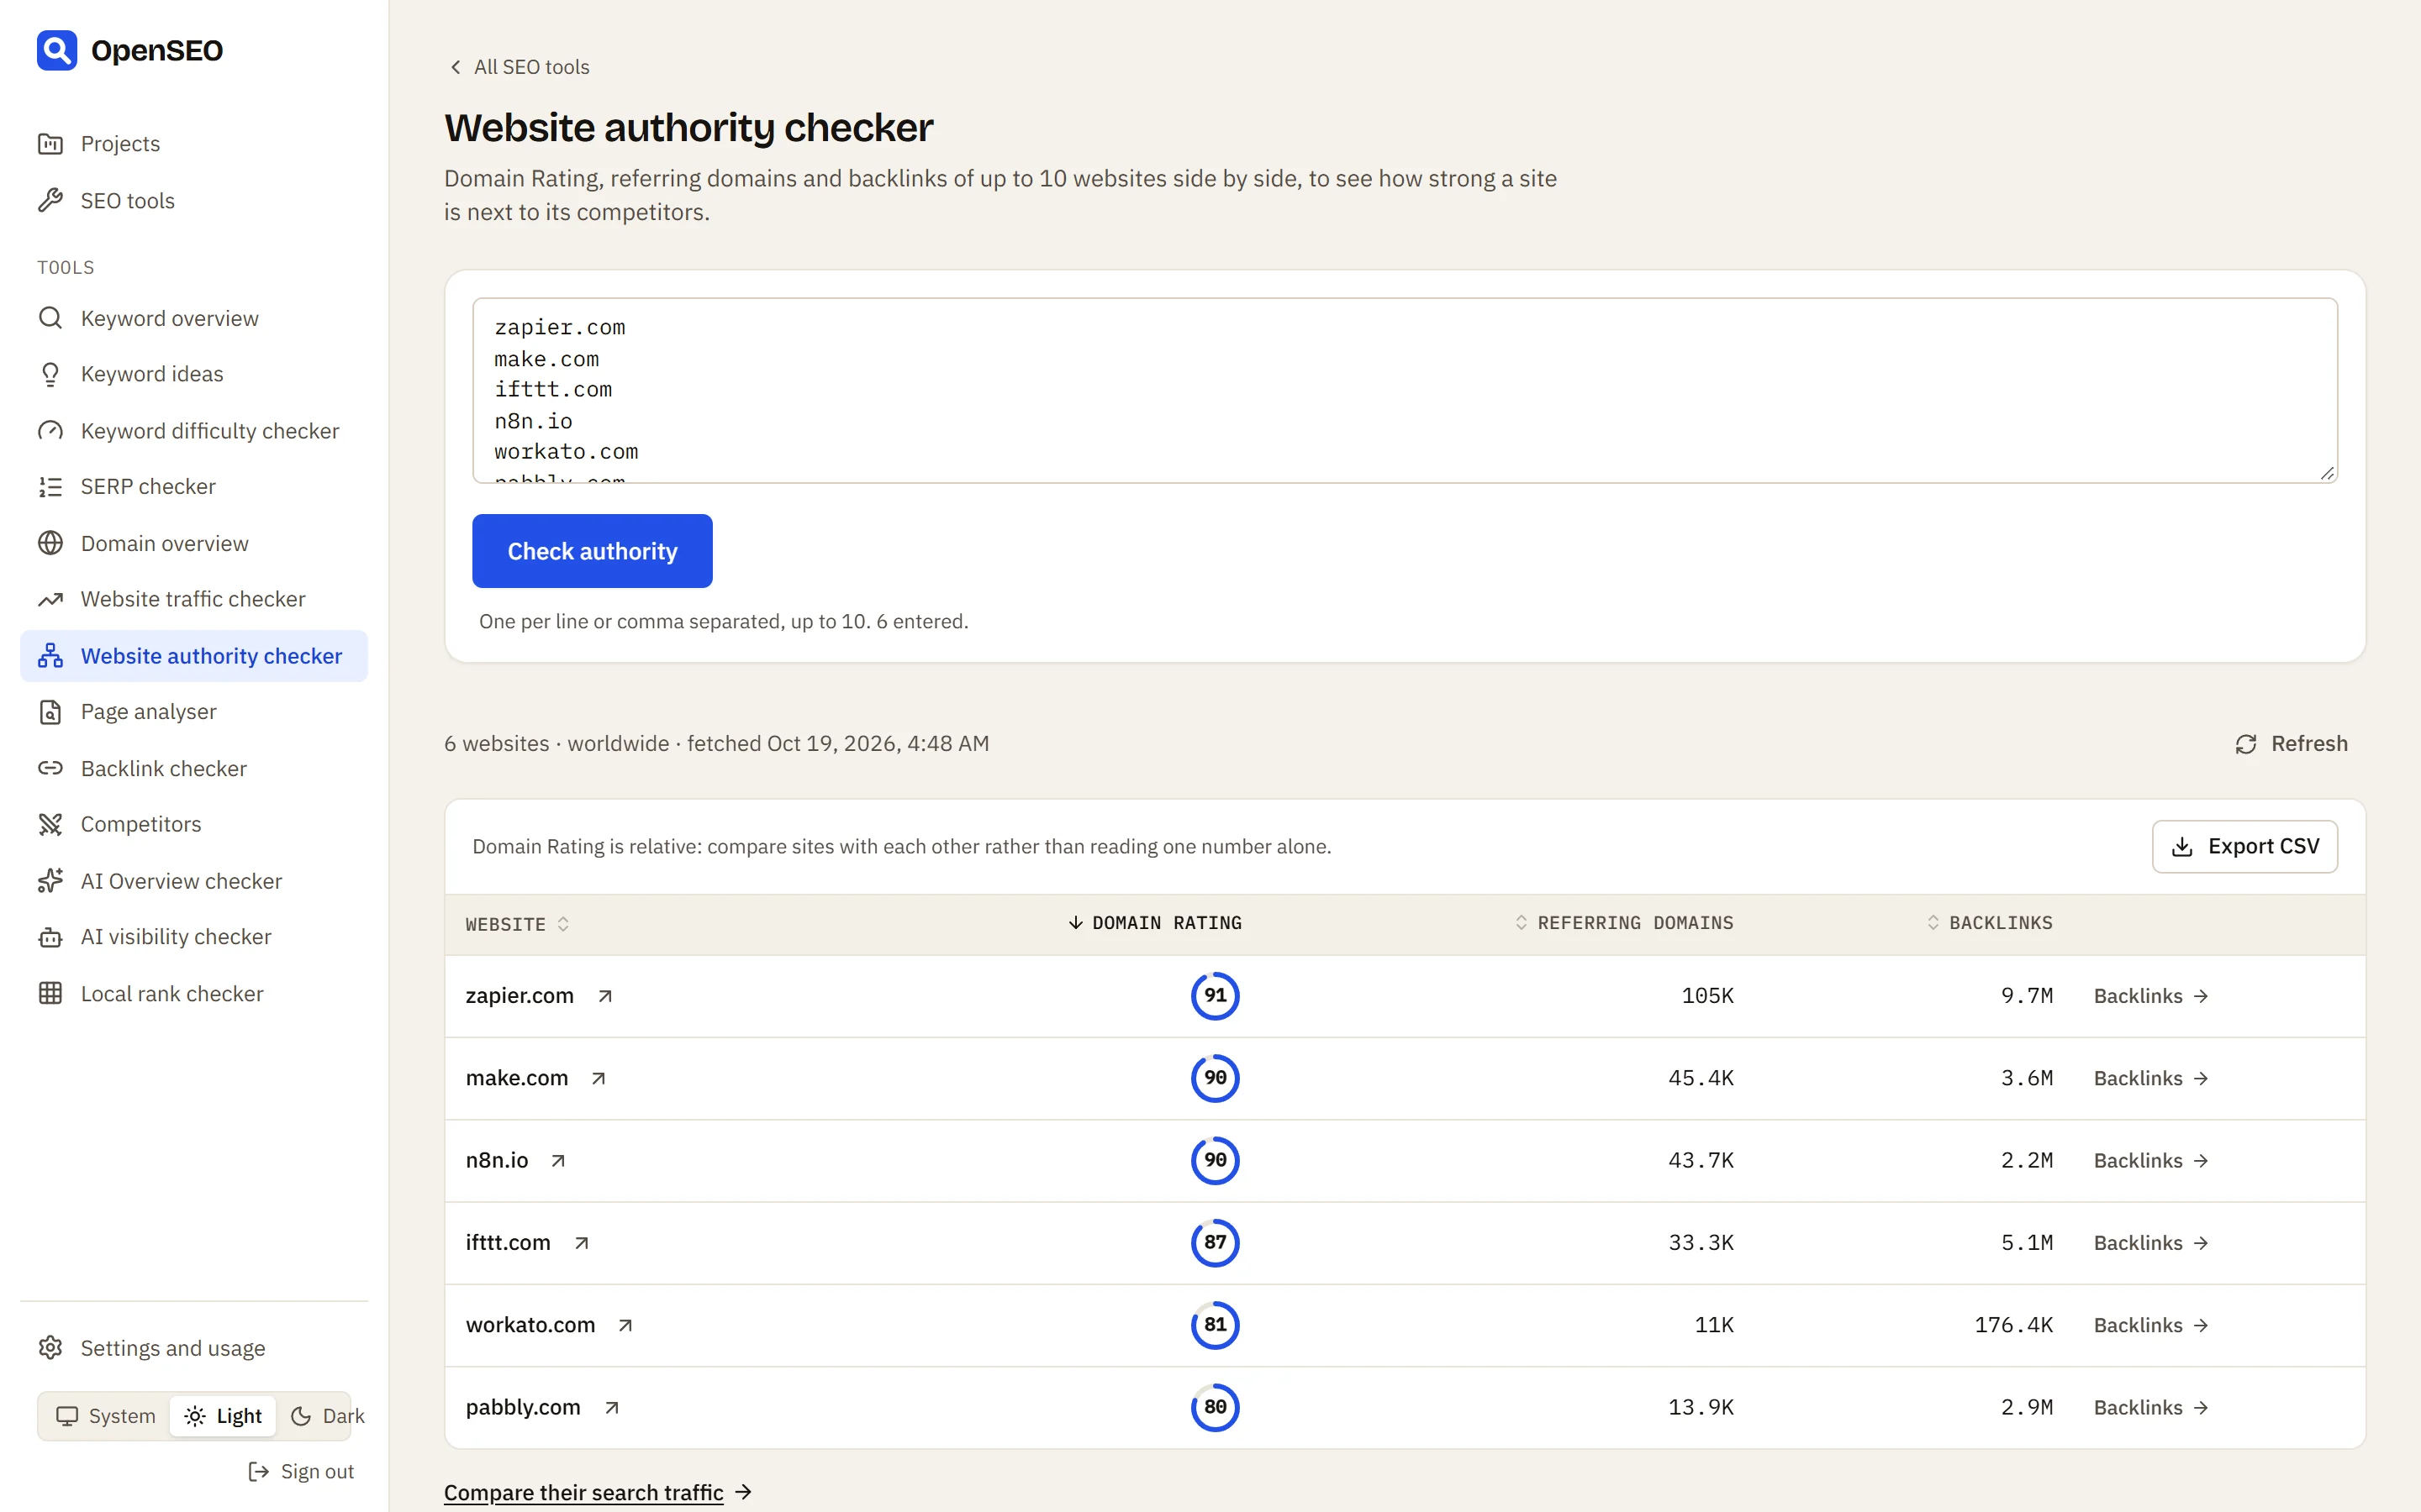Open external link icon beside workato.com
This screenshot has height=1512, width=2421.
click(x=625, y=1325)
